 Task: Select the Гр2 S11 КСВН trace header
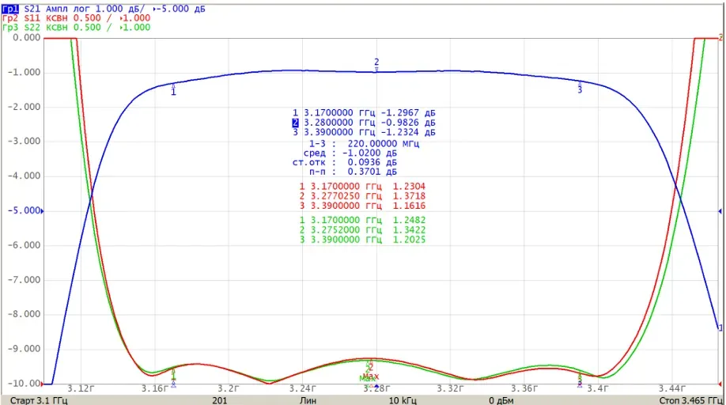(x=77, y=18)
